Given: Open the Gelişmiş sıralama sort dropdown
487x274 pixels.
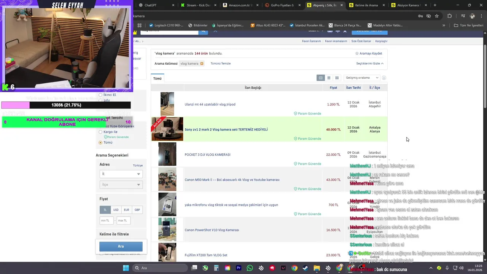Looking at the screenshot, I should pyautogui.click(x=361, y=78).
